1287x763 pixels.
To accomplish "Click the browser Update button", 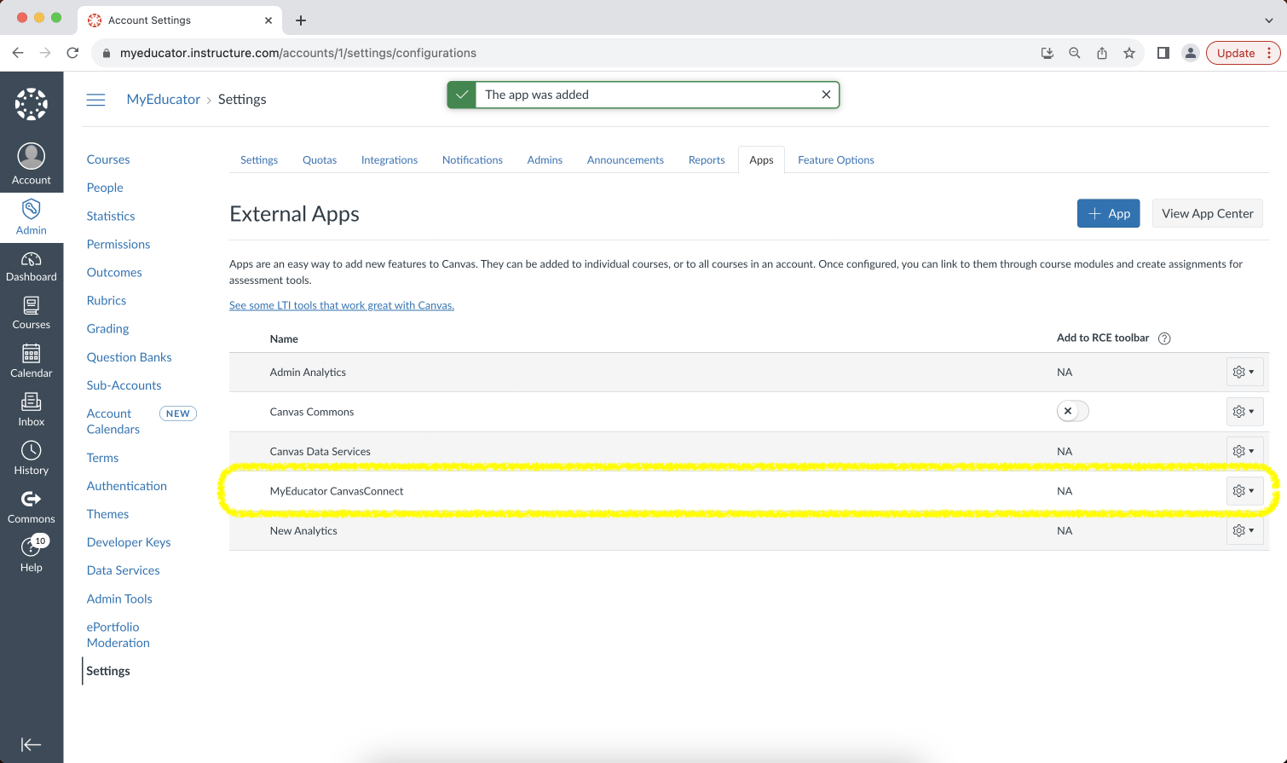I will [x=1243, y=53].
